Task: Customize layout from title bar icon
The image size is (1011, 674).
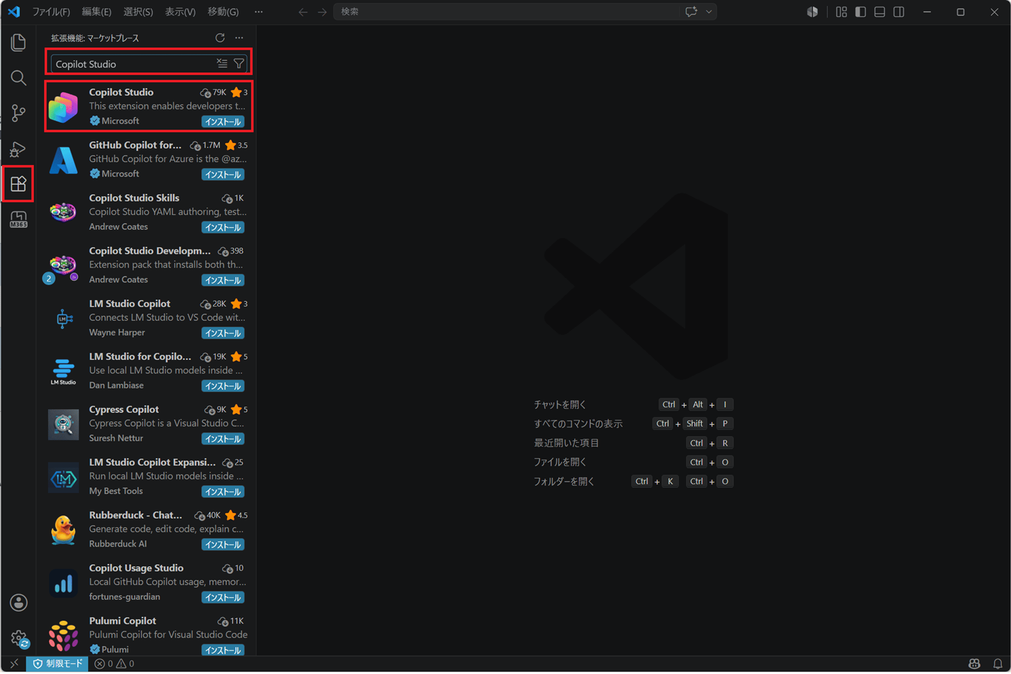Action: point(841,12)
